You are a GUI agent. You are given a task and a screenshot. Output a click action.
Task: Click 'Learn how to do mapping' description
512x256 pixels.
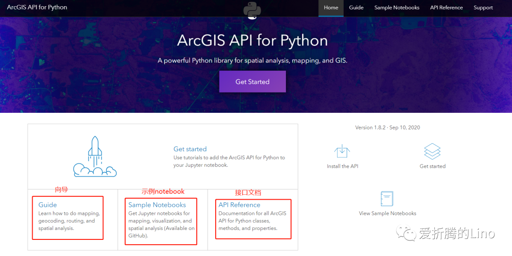(69, 221)
